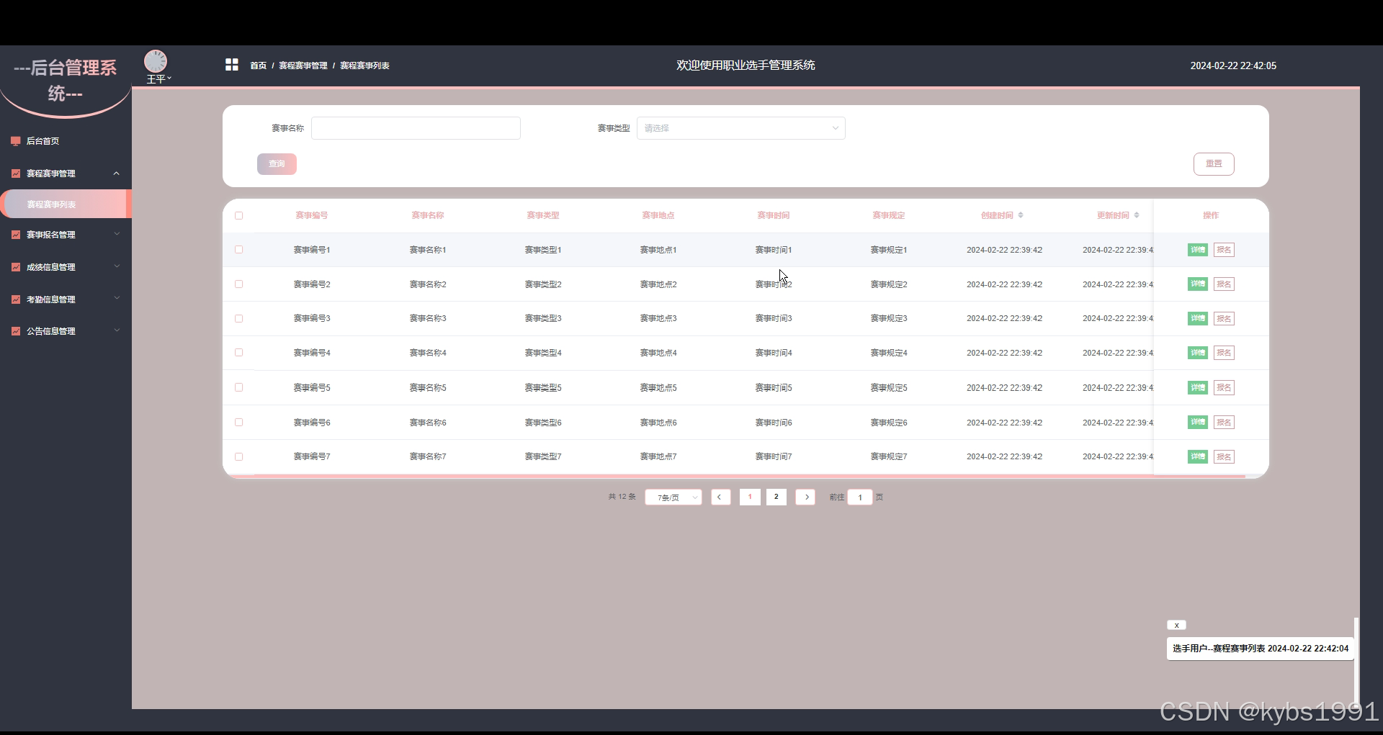Click the 首页 breadcrumb link
This screenshot has height=735, width=1383.
[258, 66]
